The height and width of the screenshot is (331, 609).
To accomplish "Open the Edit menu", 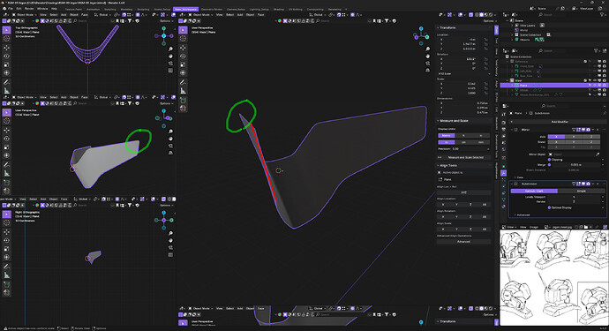I will coord(19,9).
